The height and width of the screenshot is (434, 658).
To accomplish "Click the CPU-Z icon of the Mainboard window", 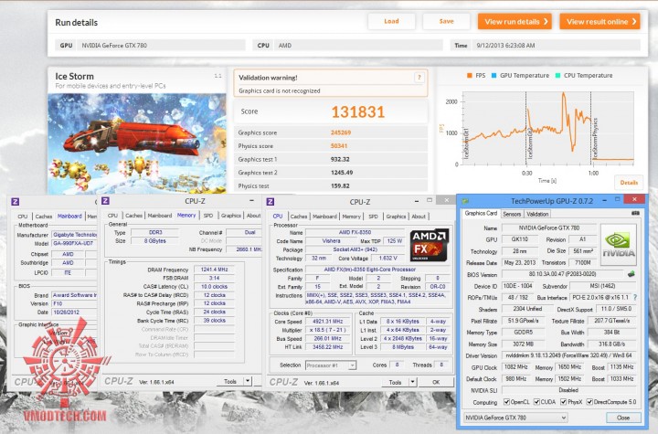I will 16,202.
